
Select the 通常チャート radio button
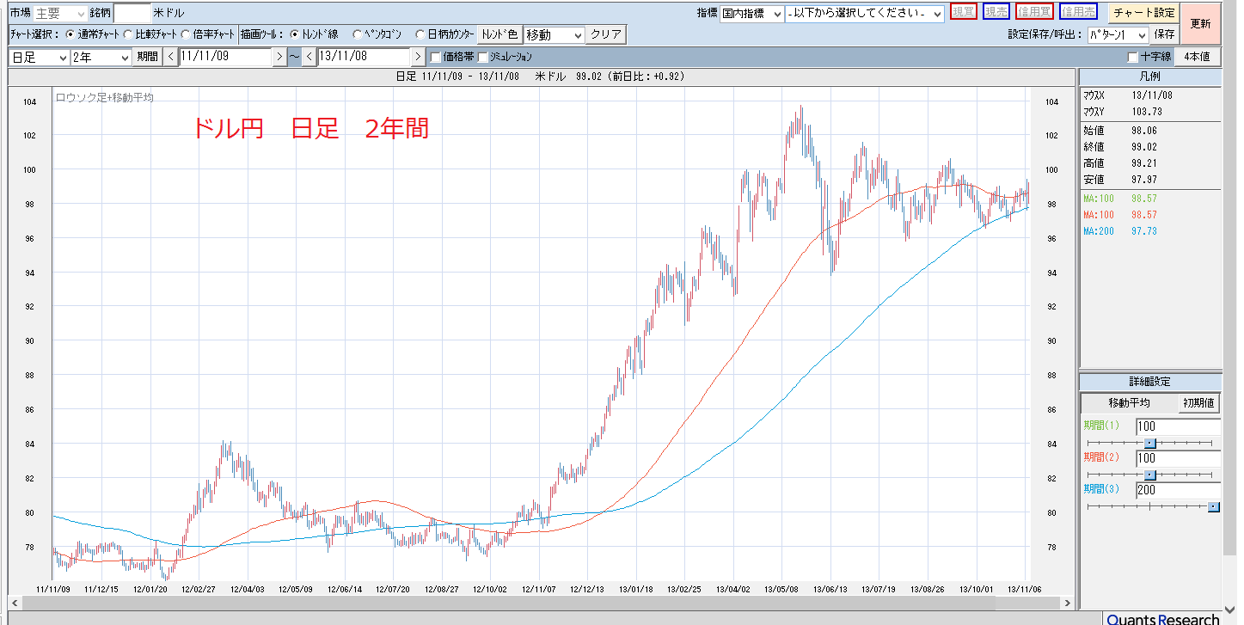click(71, 35)
